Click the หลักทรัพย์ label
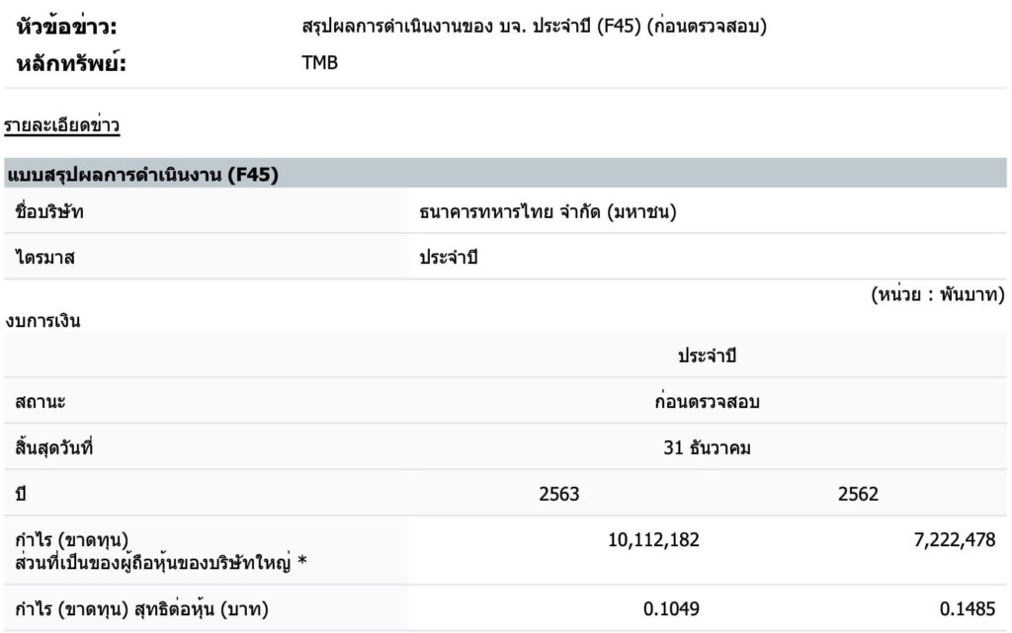The height and width of the screenshot is (633, 1012). 73,65
